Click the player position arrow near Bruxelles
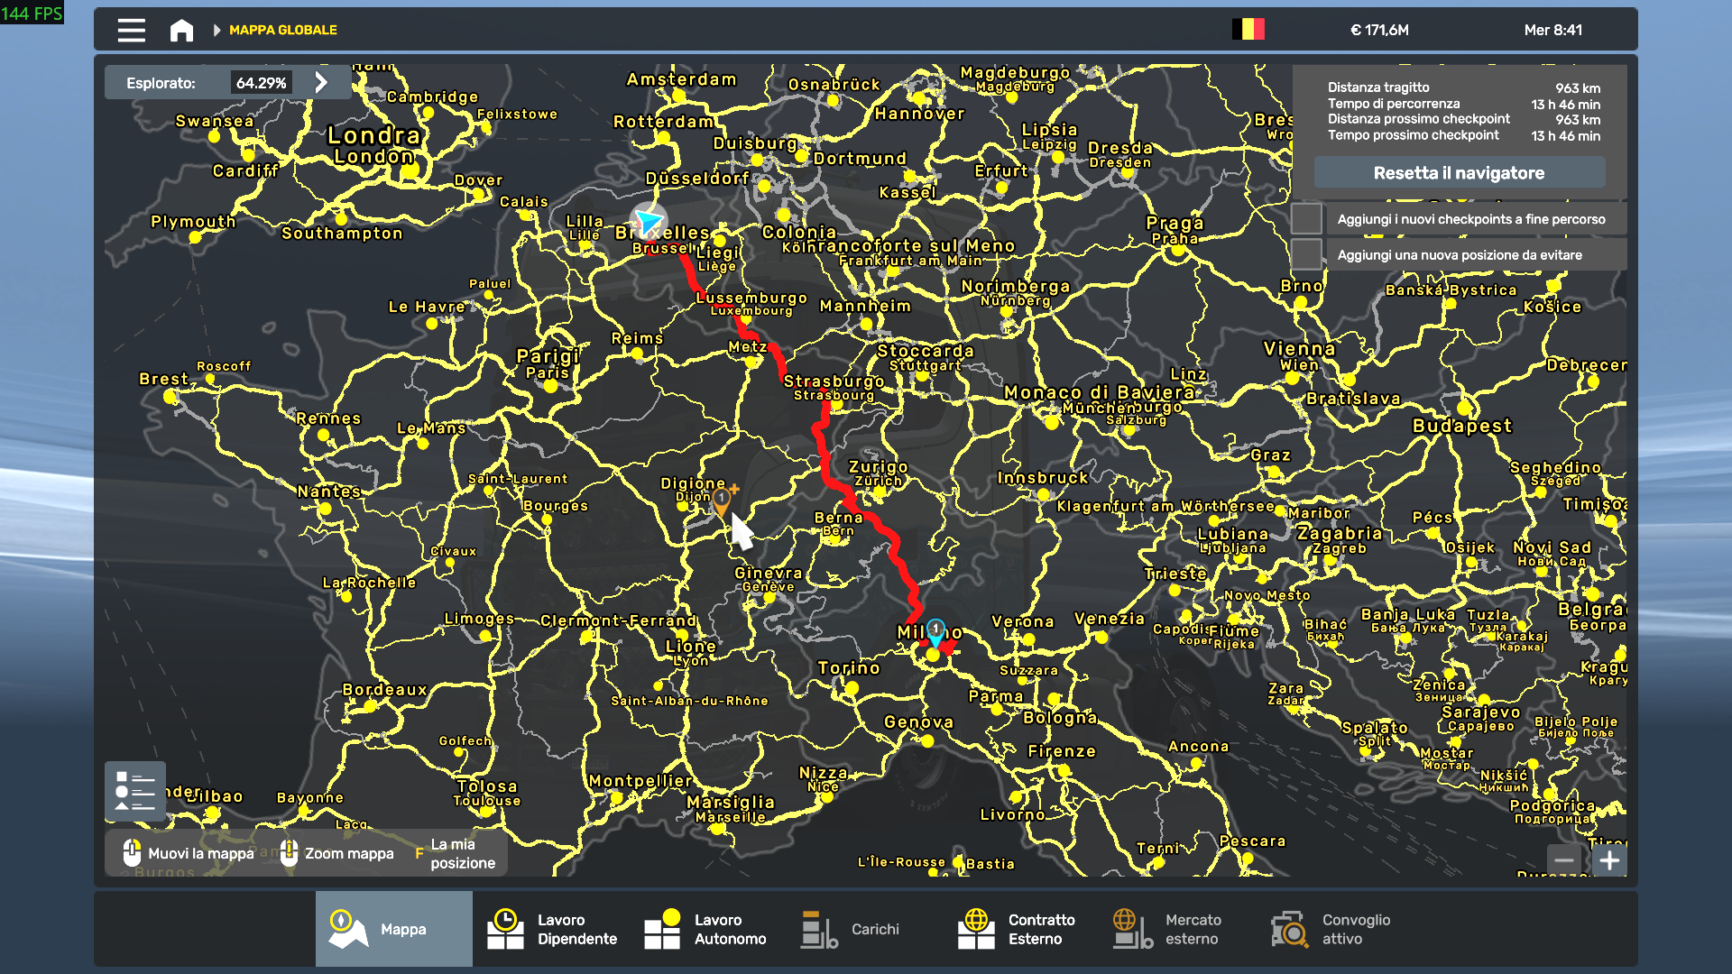This screenshot has width=1732, height=974. [648, 222]
